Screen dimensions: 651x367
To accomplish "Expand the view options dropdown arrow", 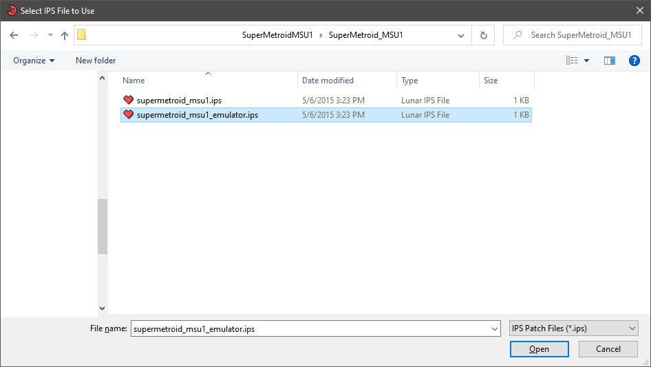I will coord(587,61).
